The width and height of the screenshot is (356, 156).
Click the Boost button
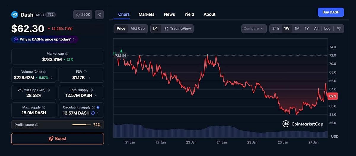[58, 139]
